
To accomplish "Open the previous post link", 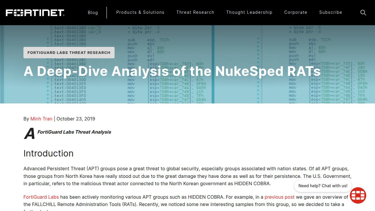I will (x=279, y=197).
